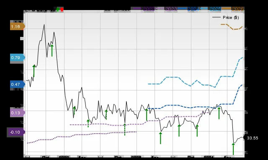Click the red down EPS surprise legend icon

coord(62,9)
